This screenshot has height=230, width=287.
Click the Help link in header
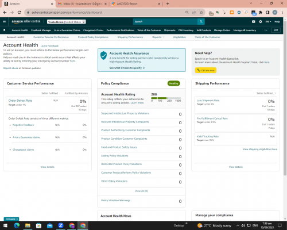[x=277, y=22]
